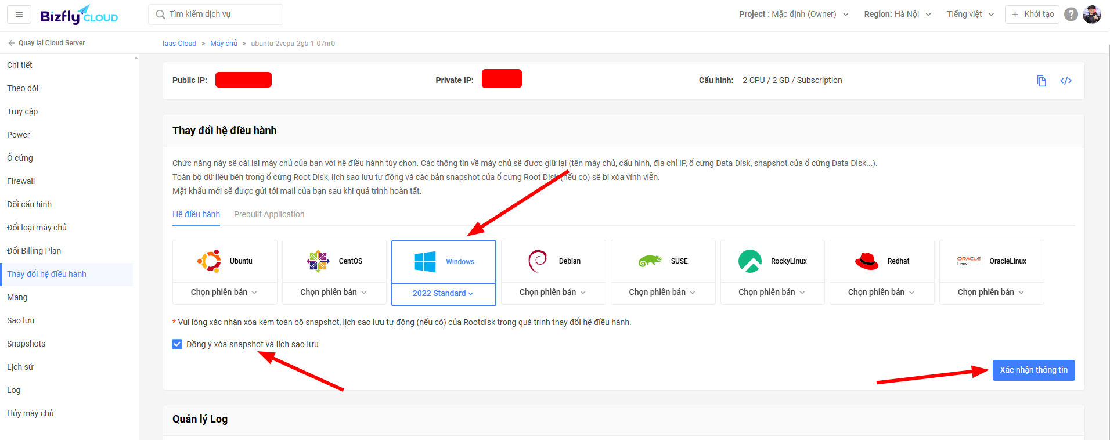Open the user avatar menu
Viewport: 1110px width, 440px height.
pyautogui.click(x=1092, y=15)
